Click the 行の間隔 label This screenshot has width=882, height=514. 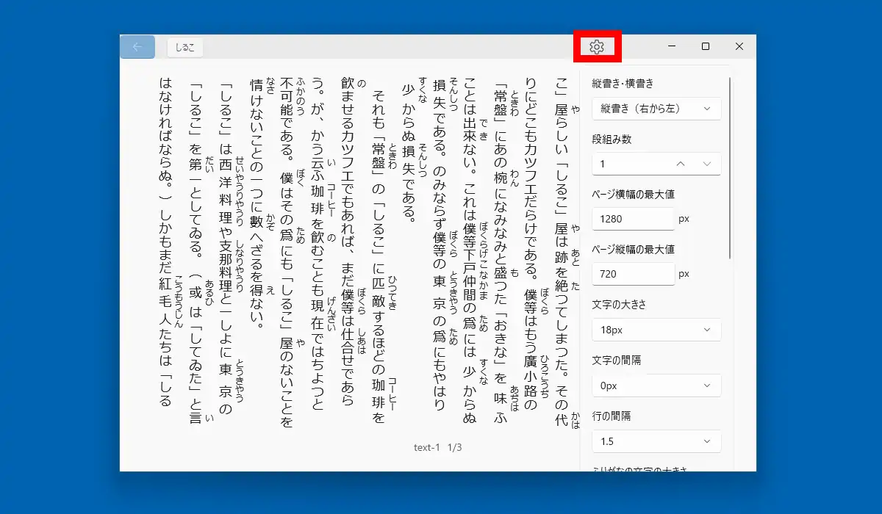612,416
